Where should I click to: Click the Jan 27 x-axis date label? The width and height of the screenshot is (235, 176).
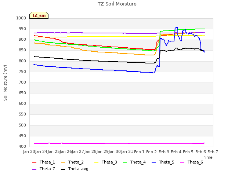pyautogui.click(x=78, y=152)
